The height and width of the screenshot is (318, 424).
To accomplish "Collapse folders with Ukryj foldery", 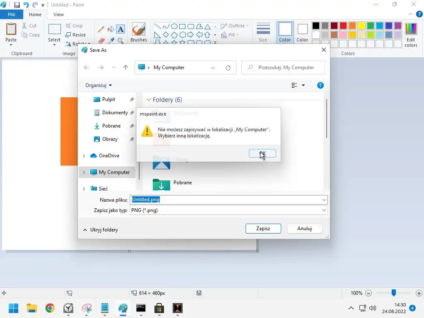I will coord(101,230).
